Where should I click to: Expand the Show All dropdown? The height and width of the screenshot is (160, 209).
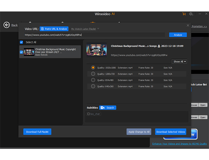[x=180, y=62]
